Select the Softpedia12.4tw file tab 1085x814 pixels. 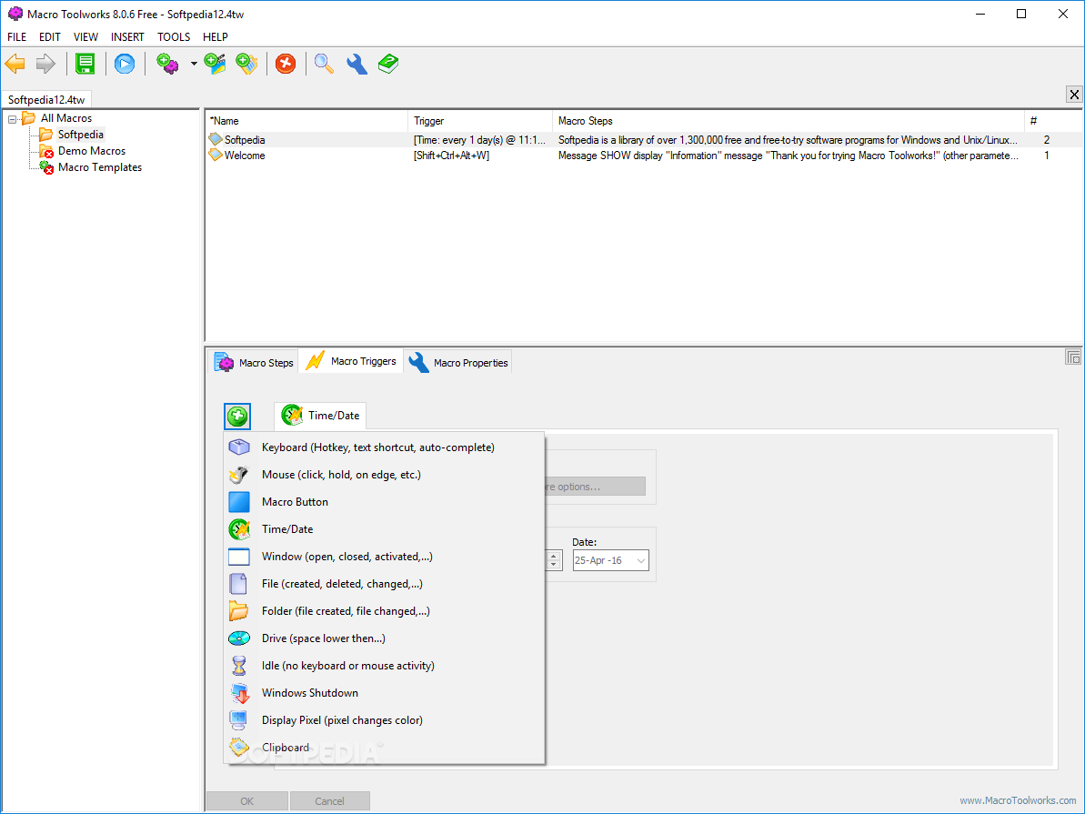click(46, 100)
